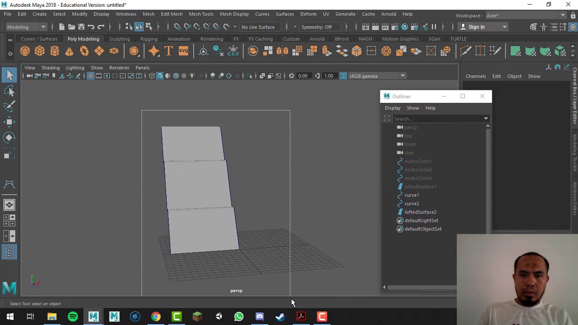Select curve1 in the Outliner
This screenshot has height=325, width=578.
(x=412, y=195)
